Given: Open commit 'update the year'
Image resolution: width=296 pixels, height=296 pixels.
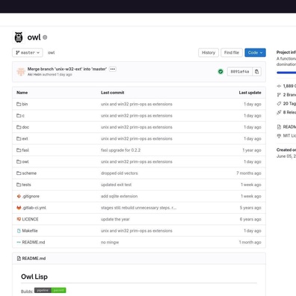Looking at the screenshot, I should (115, 219).
